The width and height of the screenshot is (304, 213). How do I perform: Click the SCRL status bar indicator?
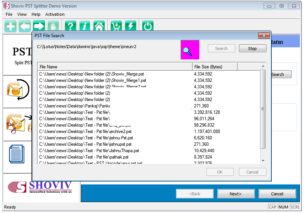295,207
